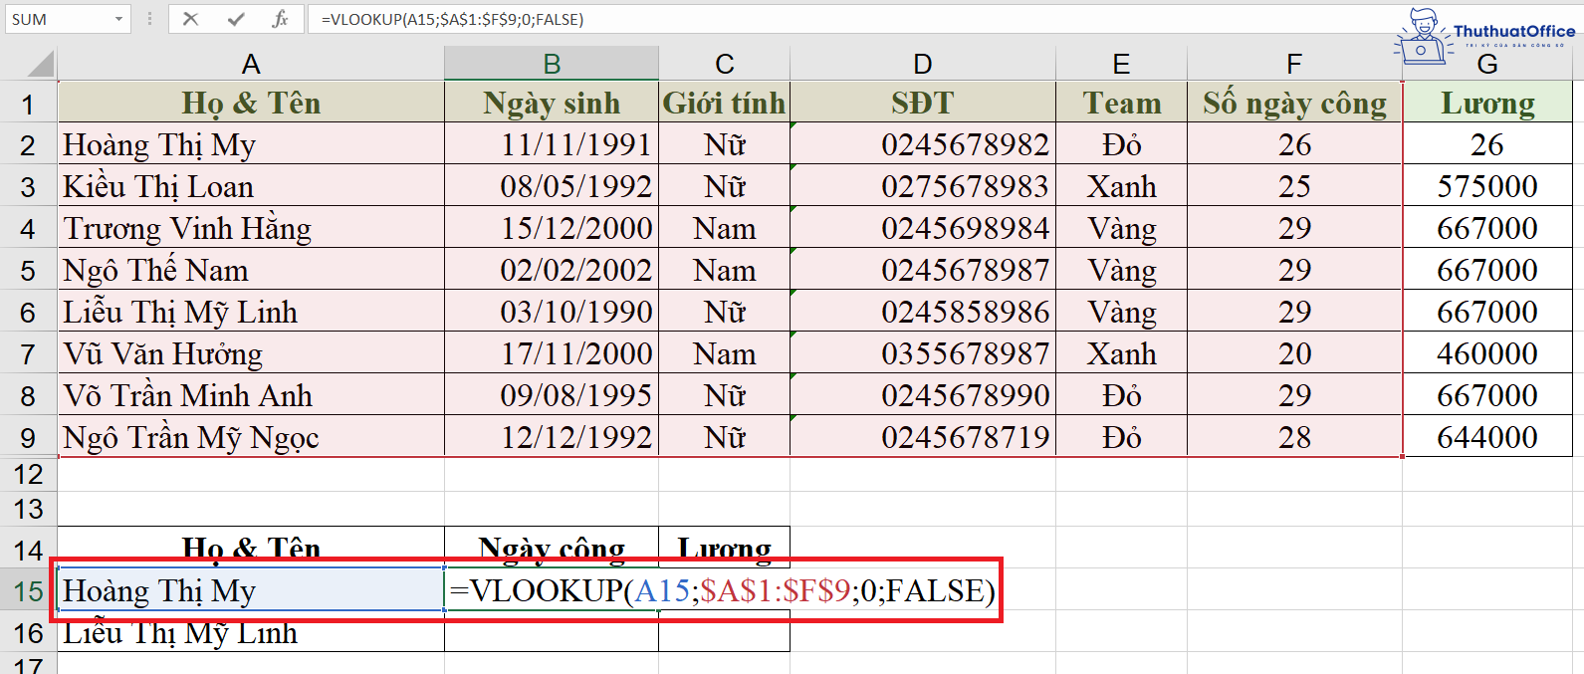Select cell 'Vũ Văn Hưởng'
The width and height of the screenshot is (1584, 674).
point(251,353)
